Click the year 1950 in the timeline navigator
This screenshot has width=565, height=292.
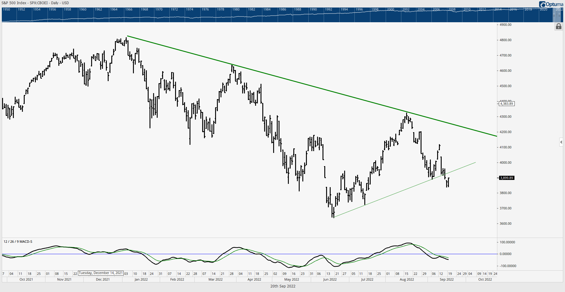(x=7, y=9)
